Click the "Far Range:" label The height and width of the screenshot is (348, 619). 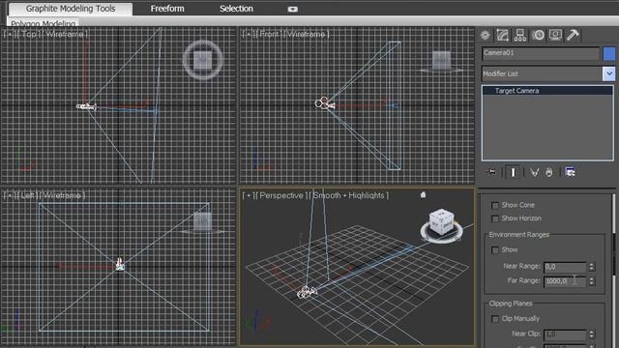(x=524, y=280)
